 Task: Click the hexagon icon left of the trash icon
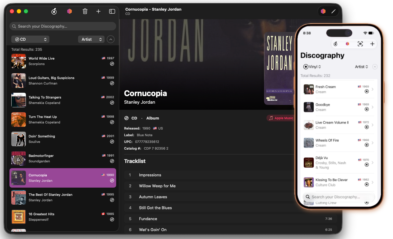(70, 11)
